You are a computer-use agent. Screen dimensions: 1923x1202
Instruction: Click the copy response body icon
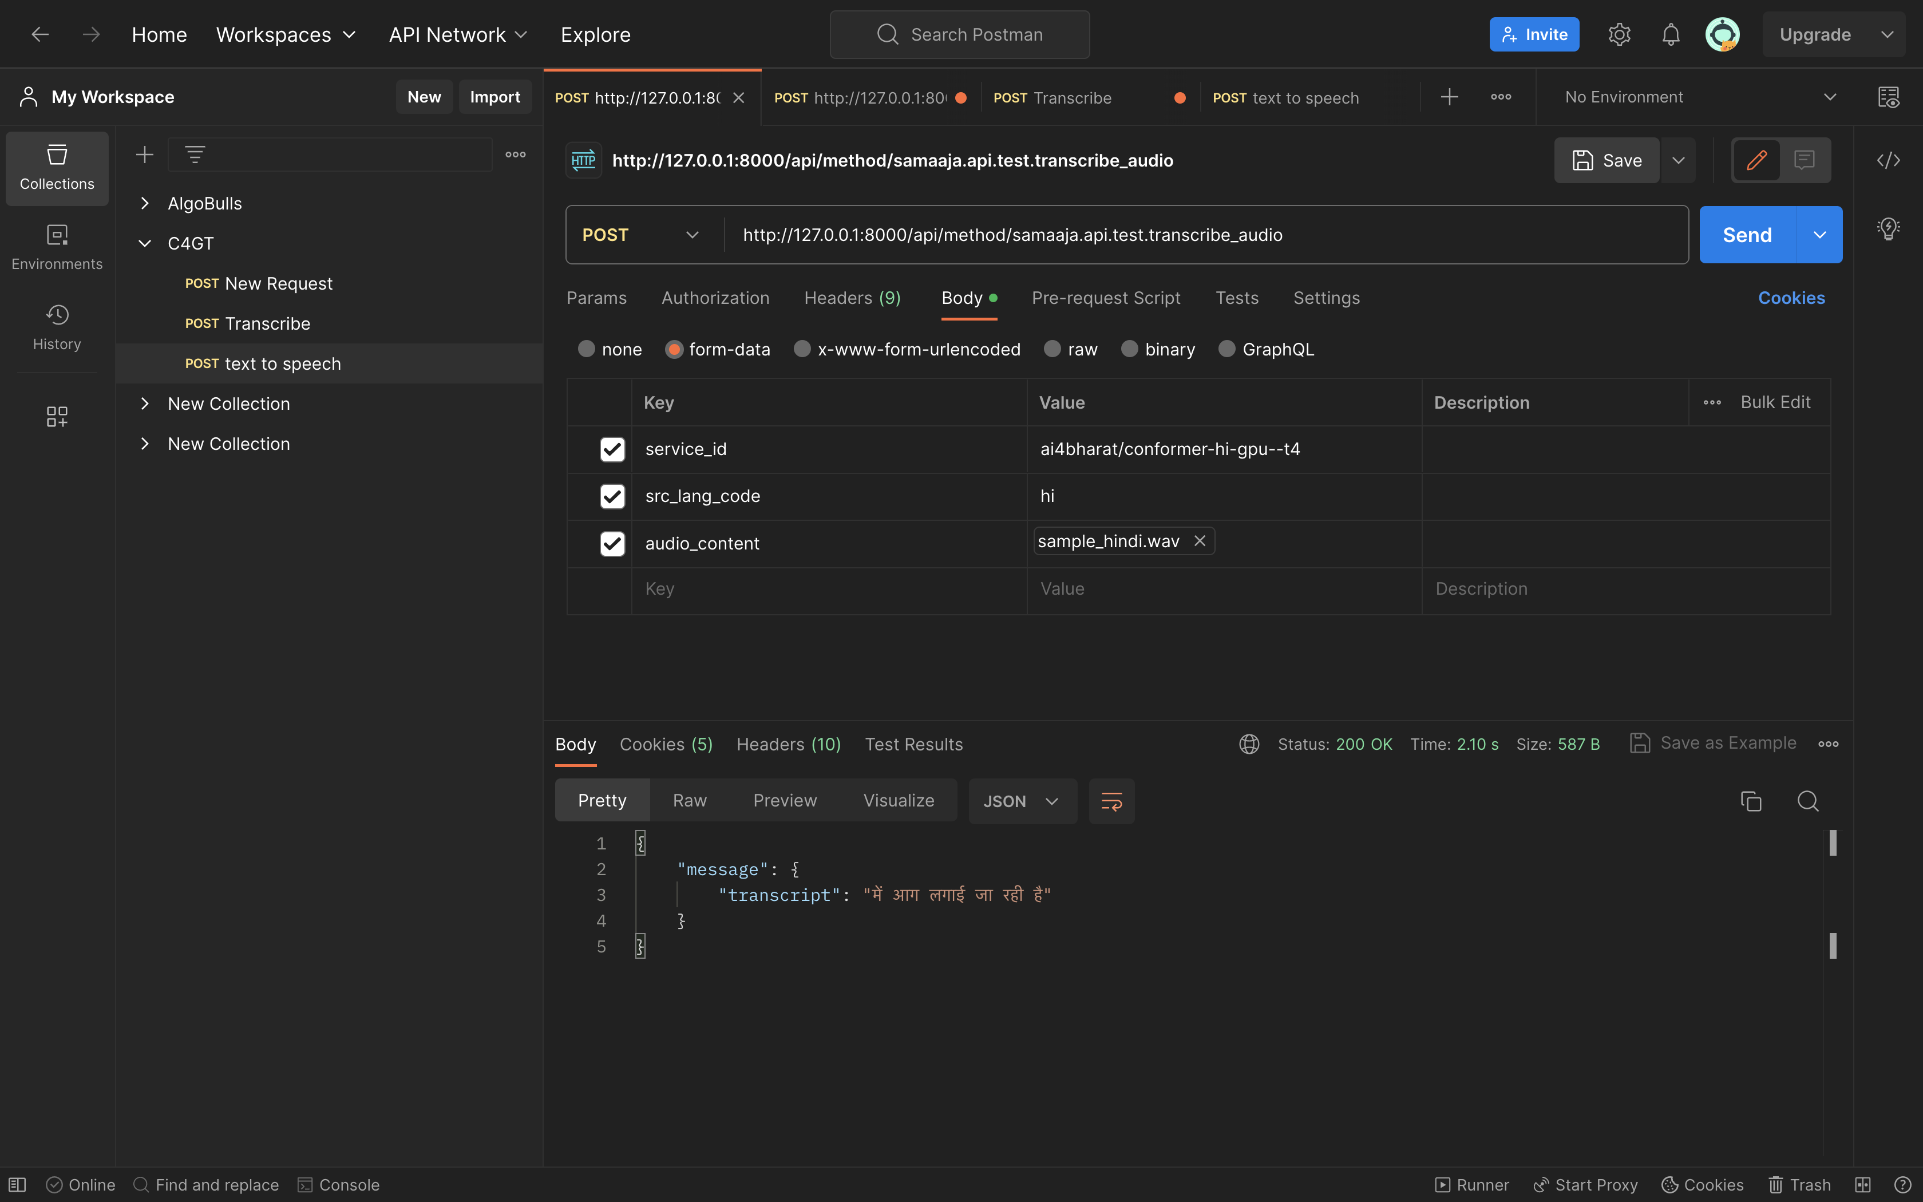pyautogui.click(x=1750, y=800)
